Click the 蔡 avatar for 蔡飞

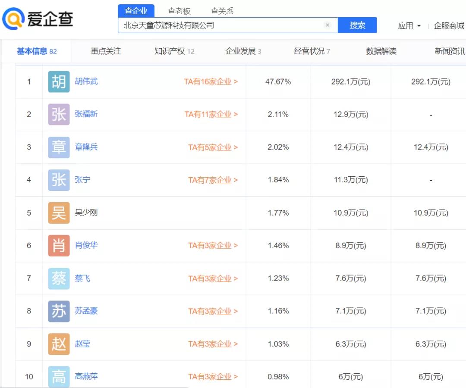(x=59, y=278)
